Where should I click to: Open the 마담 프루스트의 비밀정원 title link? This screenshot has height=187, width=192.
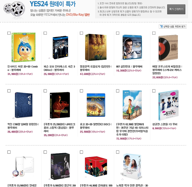pos(167,70)
